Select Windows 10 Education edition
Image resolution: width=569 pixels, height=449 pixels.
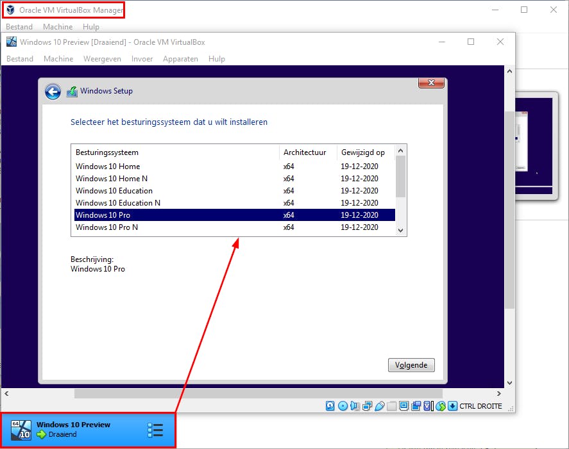[234, 191]
